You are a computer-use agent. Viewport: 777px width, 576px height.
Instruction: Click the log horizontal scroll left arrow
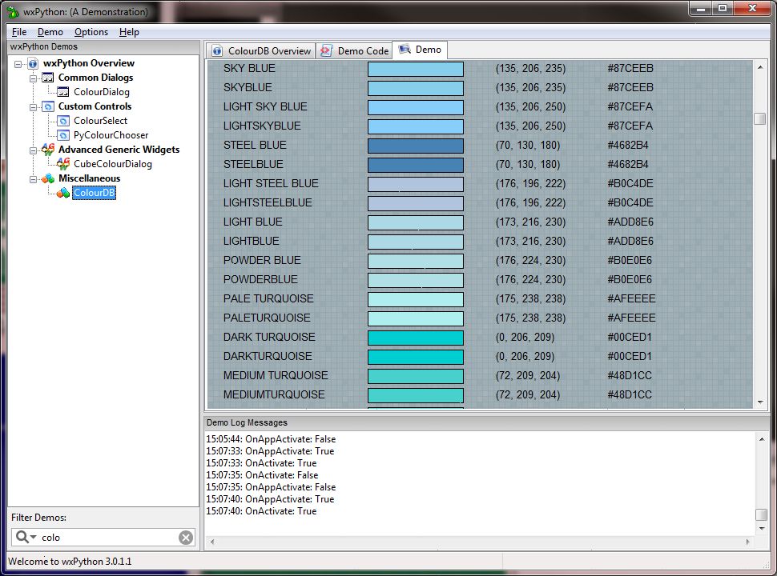(212, 542)
